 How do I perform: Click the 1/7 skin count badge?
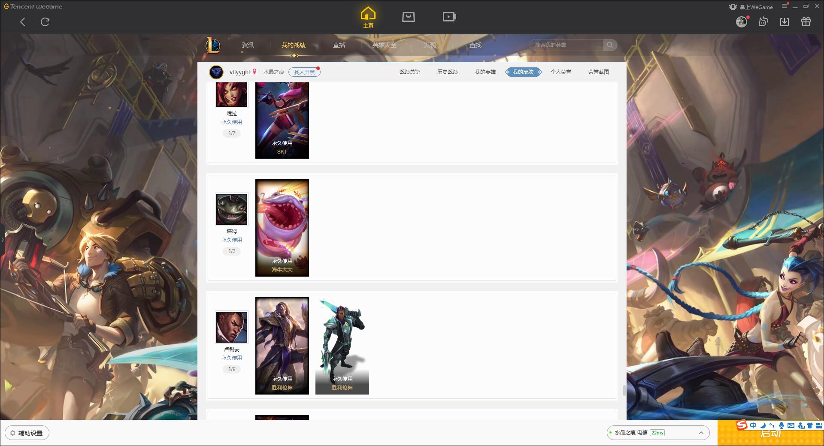(232, 133)
